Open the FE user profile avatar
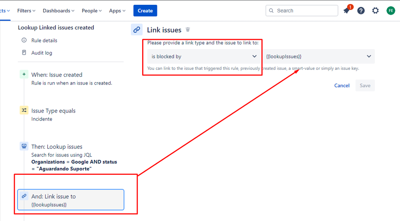Screen dimensions: 400x221 coord(390,11)
